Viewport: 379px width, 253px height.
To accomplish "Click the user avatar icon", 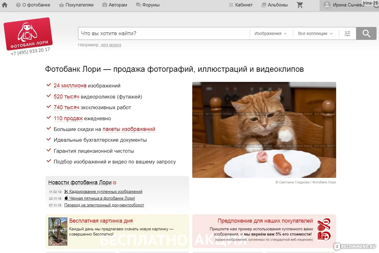I will 327,5.
